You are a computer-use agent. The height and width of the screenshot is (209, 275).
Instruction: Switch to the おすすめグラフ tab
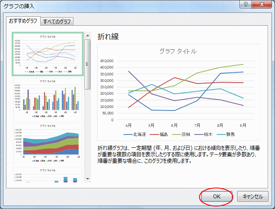[x=23, y=21]
